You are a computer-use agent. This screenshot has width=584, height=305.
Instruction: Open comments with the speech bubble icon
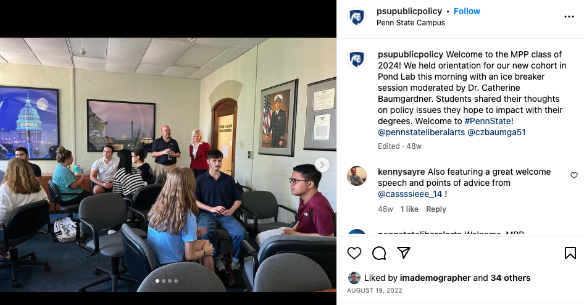point(379,253)
